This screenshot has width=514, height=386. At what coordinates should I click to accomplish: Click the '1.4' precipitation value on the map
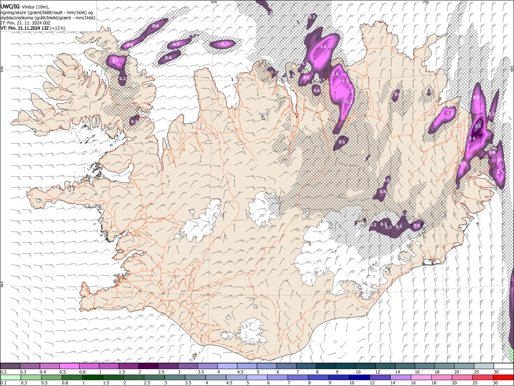tap(323, 47)
